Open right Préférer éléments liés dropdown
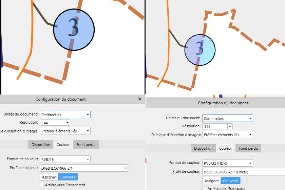The width and height of the screenshot is (285, 190). pos(228,135)
